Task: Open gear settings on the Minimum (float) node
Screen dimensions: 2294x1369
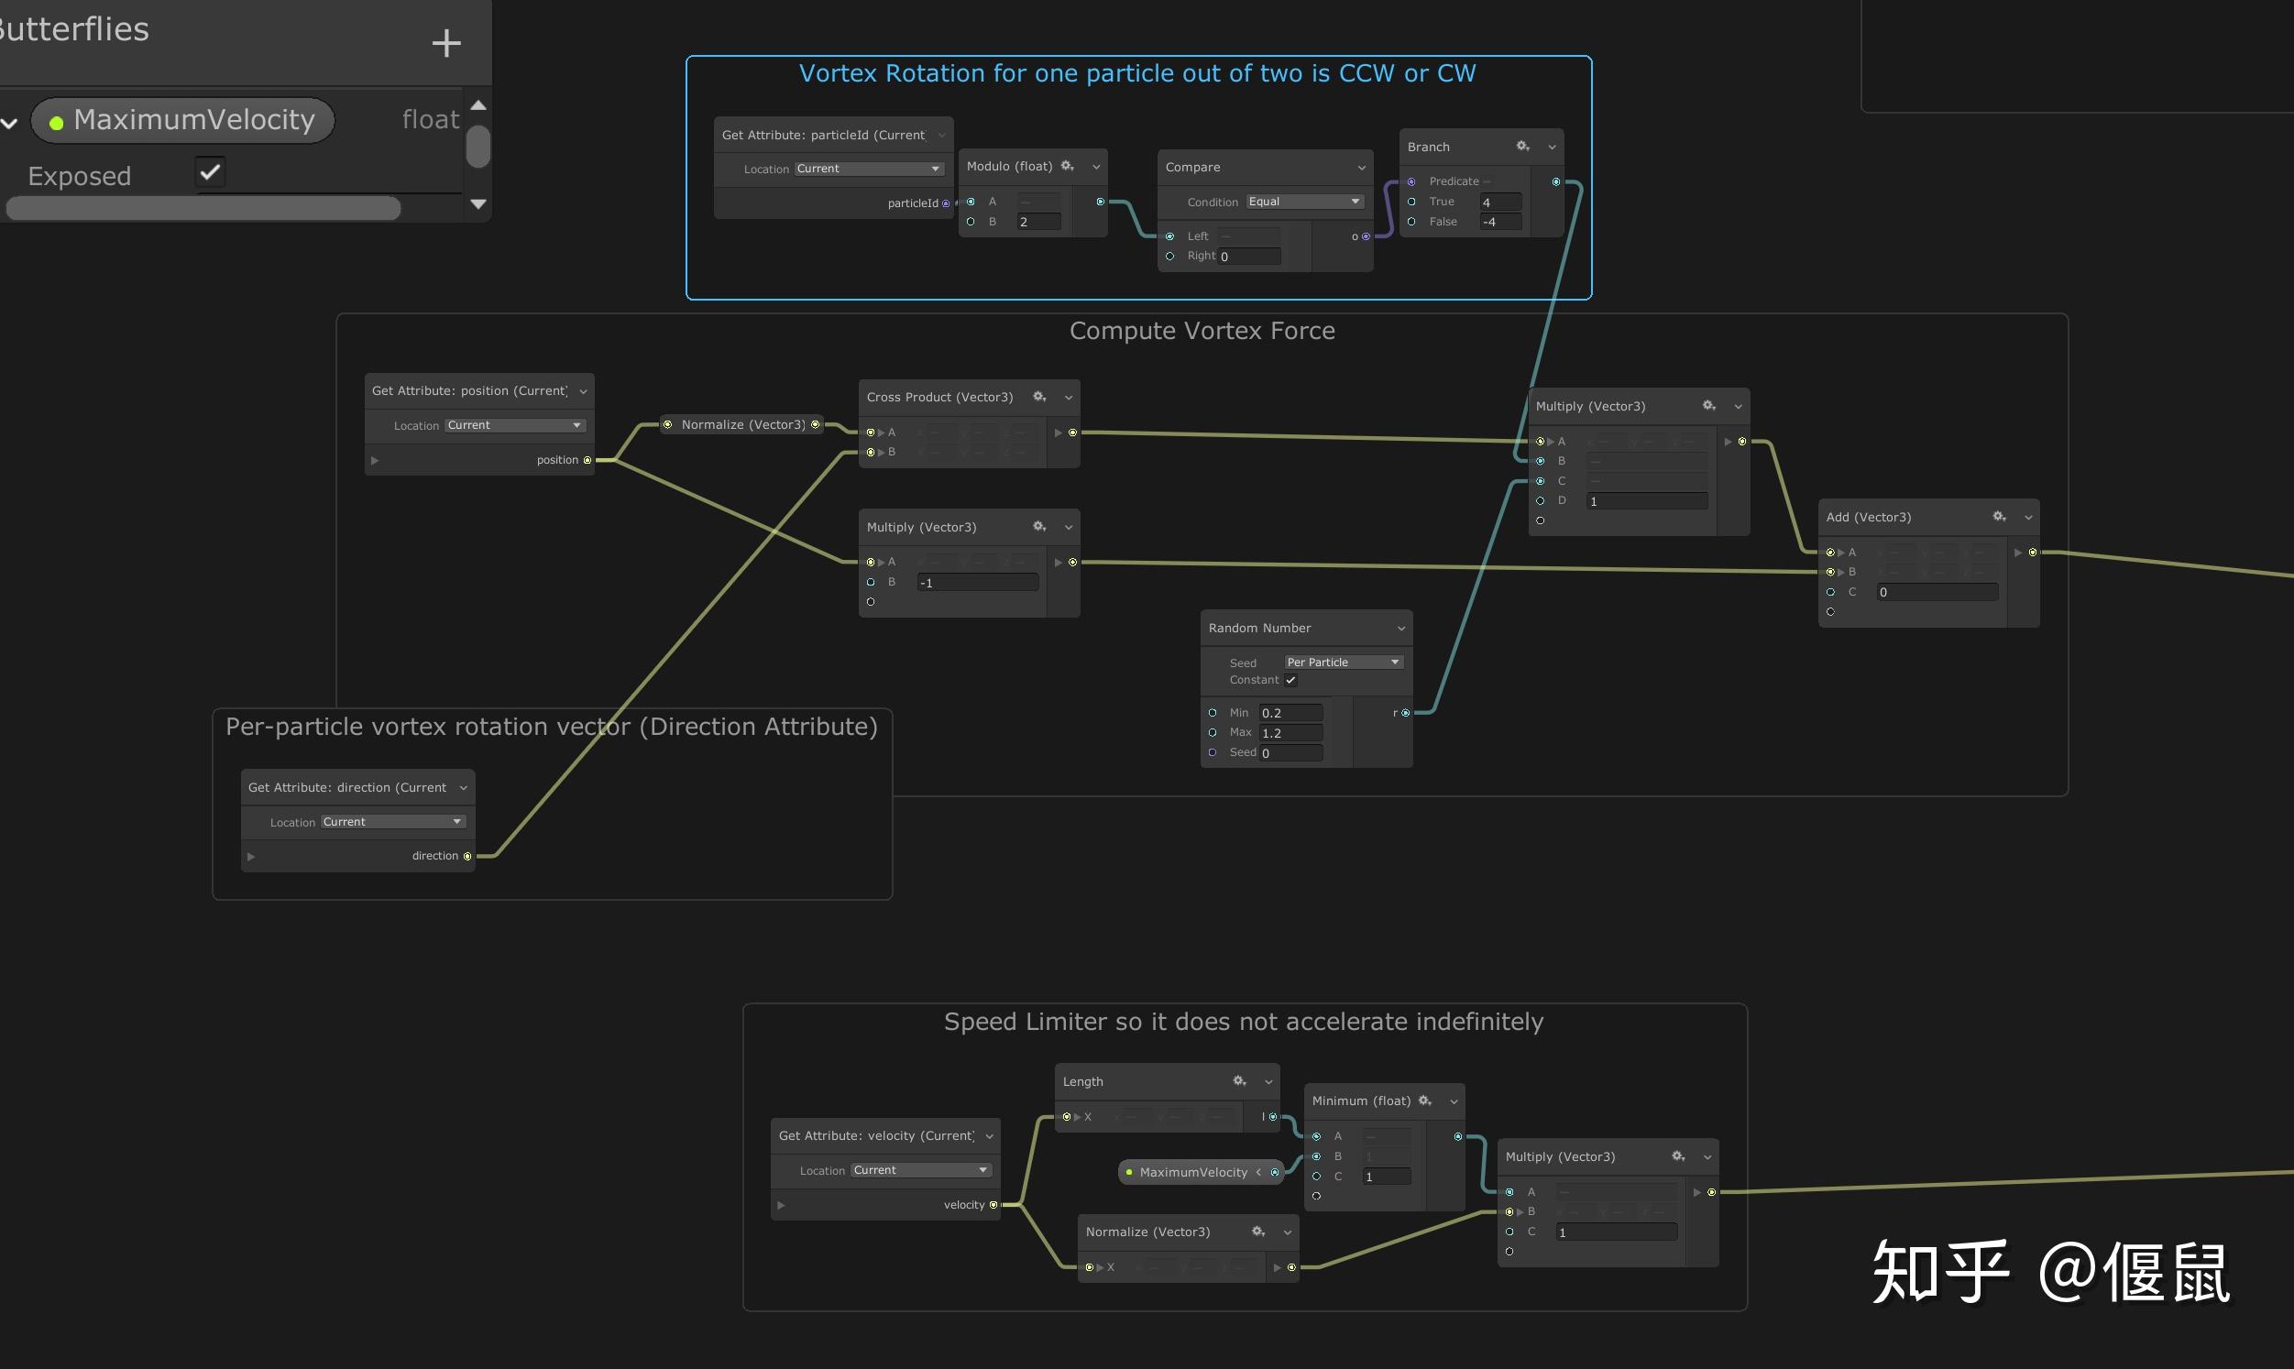Action: click(1425, 1101)
